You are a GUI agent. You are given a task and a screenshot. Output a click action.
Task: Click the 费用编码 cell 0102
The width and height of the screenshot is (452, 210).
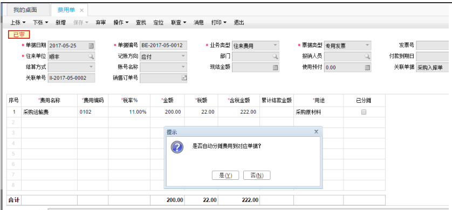[x=93, y=112]
